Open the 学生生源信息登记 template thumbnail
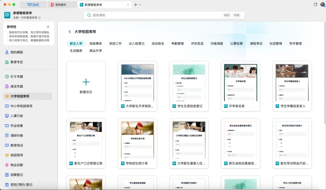326x190 pixels. (x=189, y=83)
